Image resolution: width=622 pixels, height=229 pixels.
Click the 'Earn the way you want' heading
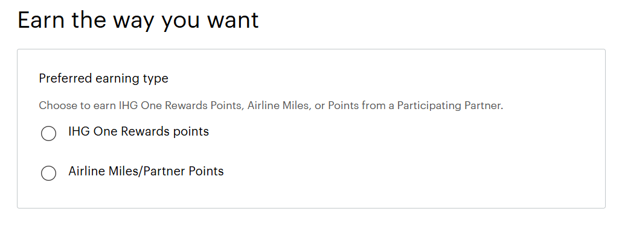point(138,20)
